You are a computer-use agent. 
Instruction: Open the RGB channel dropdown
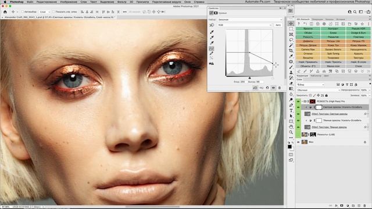click(x=245, y=25)
